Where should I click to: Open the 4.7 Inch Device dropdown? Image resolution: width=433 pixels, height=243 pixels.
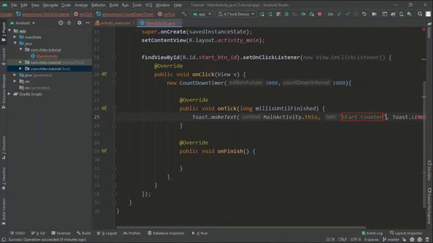tap(236, 13)
